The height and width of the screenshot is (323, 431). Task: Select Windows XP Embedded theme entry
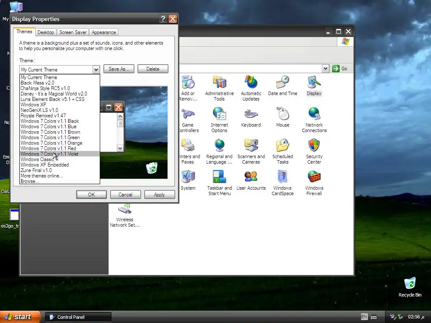click(60, 165)
